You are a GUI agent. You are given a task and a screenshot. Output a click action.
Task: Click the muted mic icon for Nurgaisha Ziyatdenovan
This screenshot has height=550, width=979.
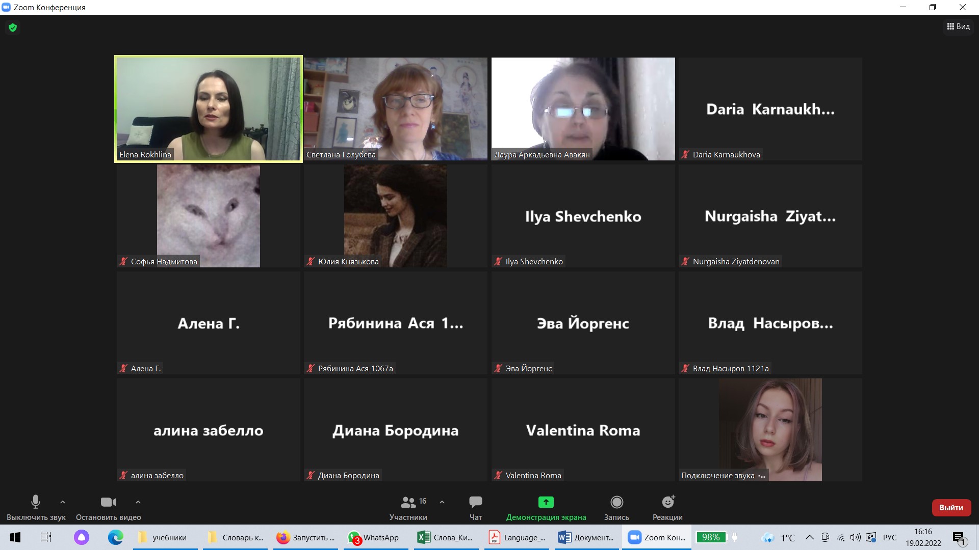(685, 261)
